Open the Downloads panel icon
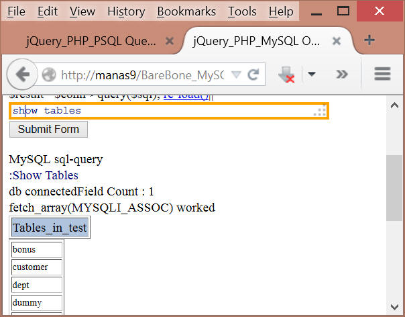405x317 pixels. 286,75
